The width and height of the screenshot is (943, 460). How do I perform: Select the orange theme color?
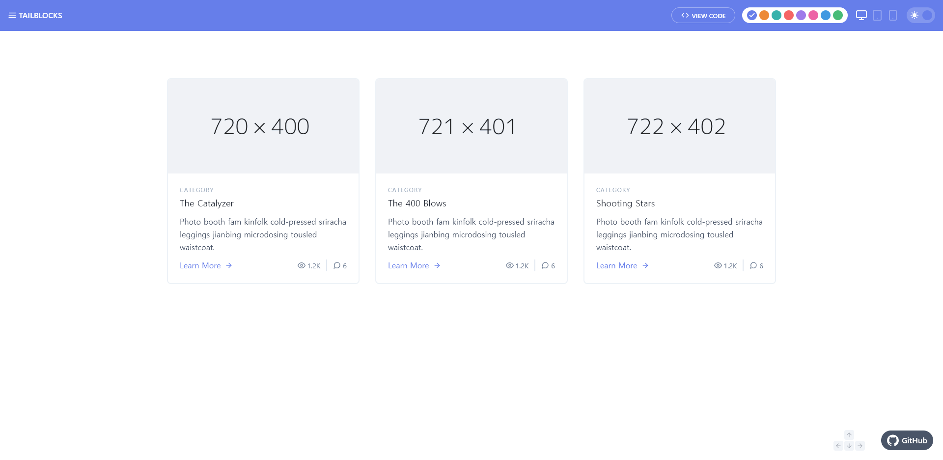click(764, 16)
